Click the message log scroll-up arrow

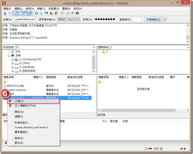188,25
